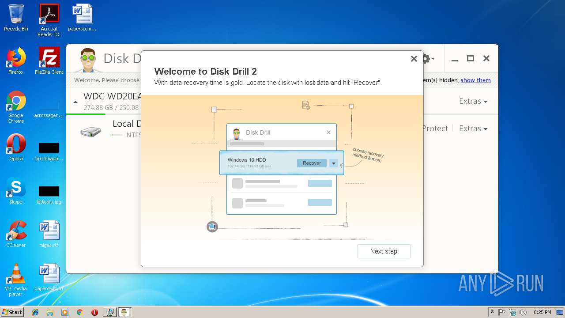
Task: Open Acrobat Reader DC shortcut
Action: point(49,20)
